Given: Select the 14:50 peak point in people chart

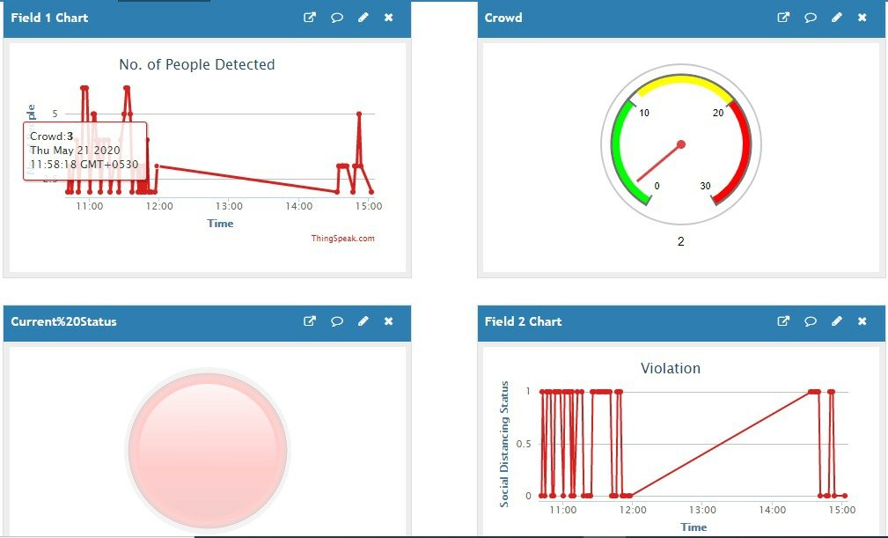Looking at the screenshot, I should (x=359, y=114).
